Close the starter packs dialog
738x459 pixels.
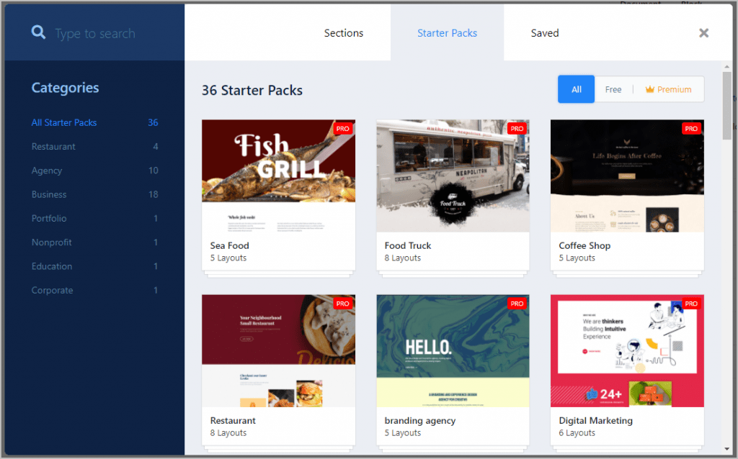pos(703,33)
